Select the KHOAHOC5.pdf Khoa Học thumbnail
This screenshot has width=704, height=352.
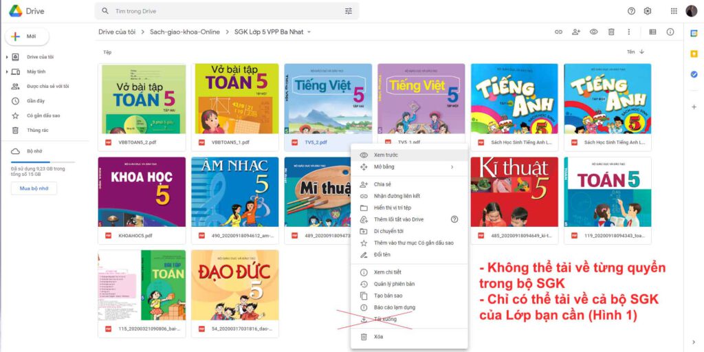pos(142,192)
